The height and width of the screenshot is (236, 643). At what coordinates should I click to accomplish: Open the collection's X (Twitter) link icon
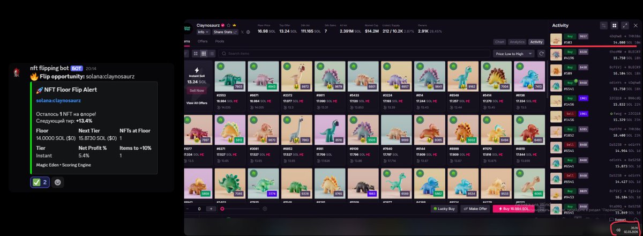click(242, 32)
